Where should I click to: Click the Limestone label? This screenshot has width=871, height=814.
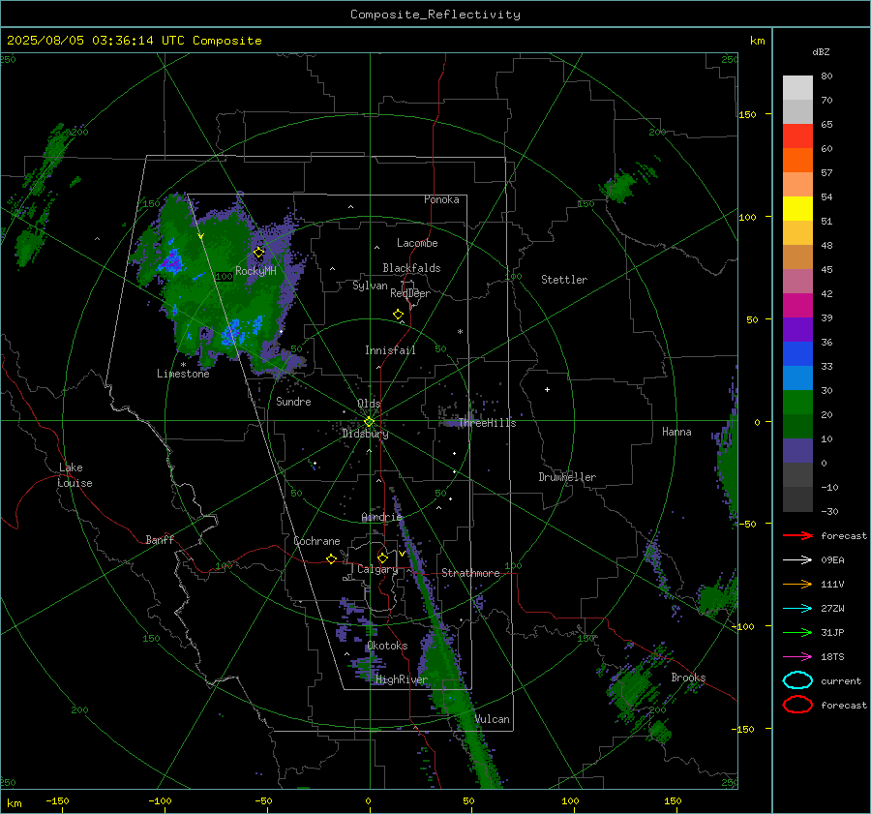tap(183, 374)
